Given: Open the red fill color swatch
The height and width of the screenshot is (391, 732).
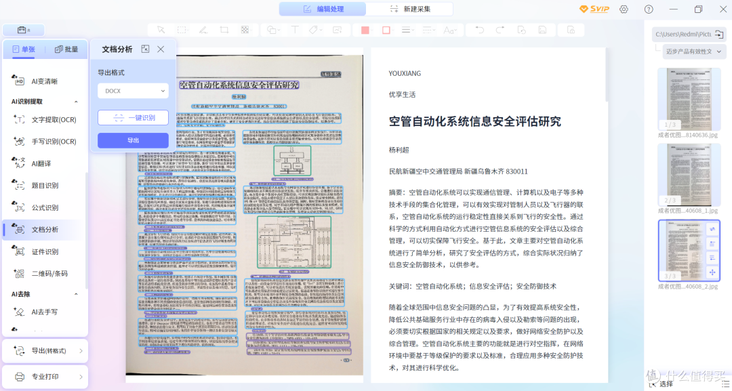Looking at the screenshot, I should pyautogui.click(x=365, y=30).
